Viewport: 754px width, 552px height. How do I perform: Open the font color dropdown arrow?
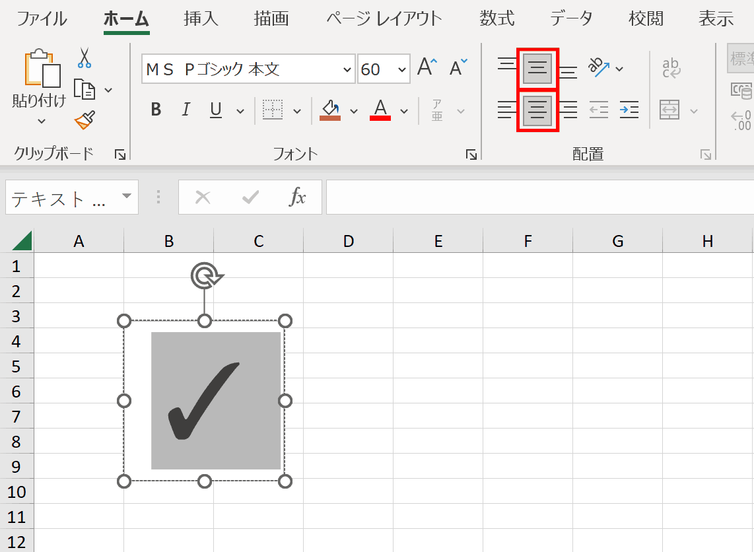click(405, 111)
